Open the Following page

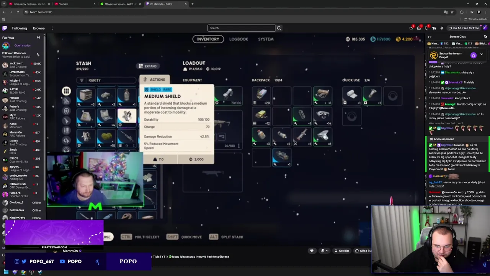(x=20, y=28)
